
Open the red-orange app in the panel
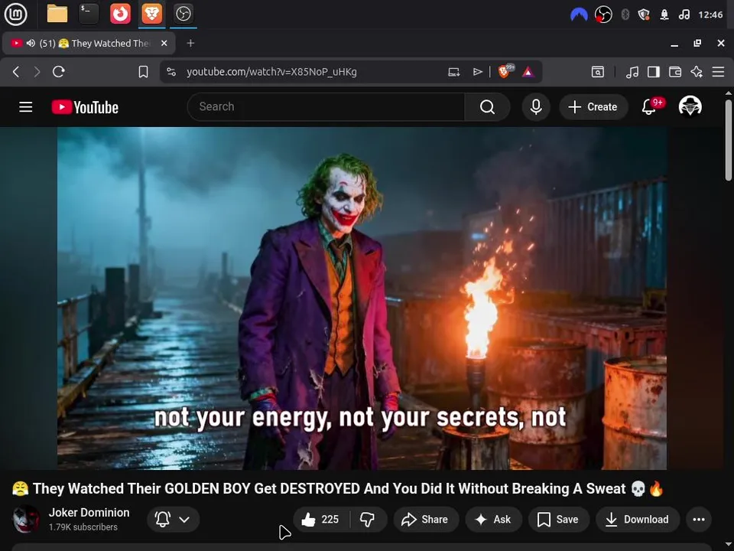[x=120, y=14]
